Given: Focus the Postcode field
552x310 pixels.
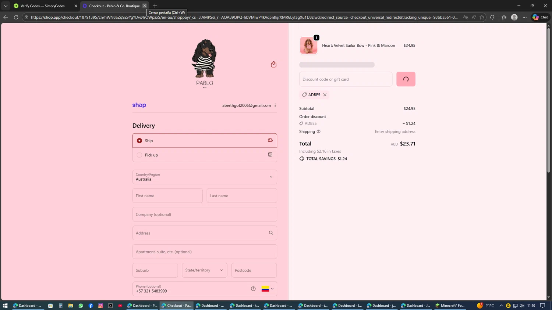Looking at the screenshot, I should [254, 270].
